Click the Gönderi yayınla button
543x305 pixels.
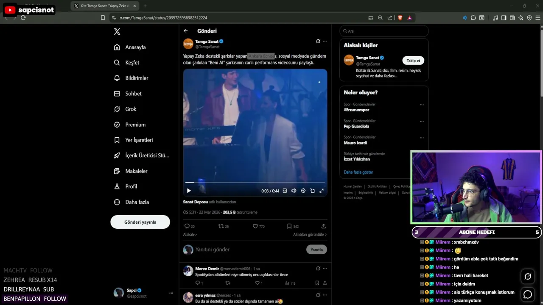140,222
